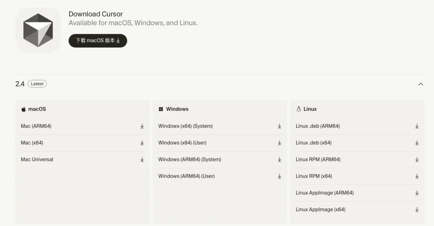Click download icon for Linux AppImage (ARM64)
434x226 pixels.
[417, 193]
